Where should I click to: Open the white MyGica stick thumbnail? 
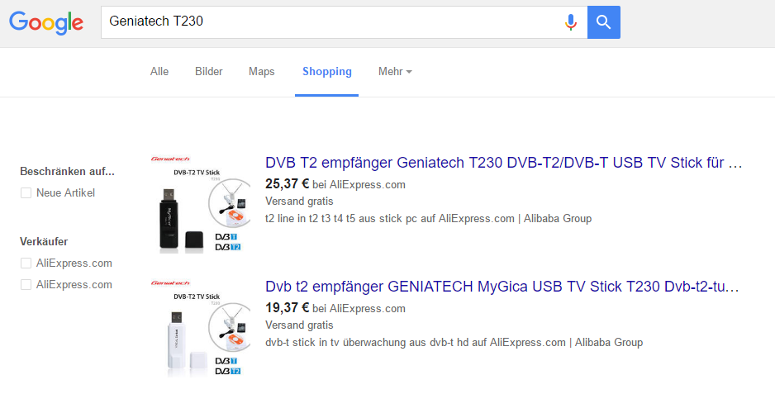(x=201, y=328)
